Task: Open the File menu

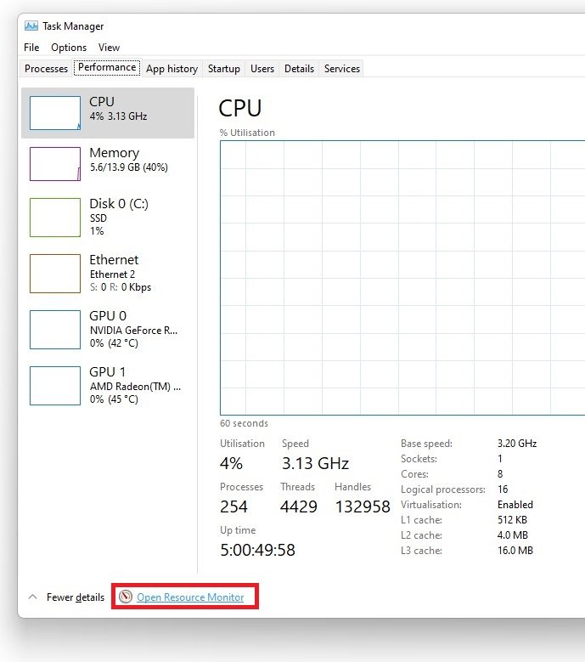Action: pyautogui.click(x=31, y=48)
